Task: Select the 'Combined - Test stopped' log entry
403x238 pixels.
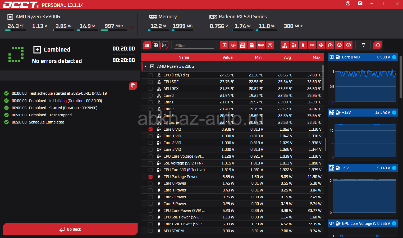Action: (x=50, y=115)
